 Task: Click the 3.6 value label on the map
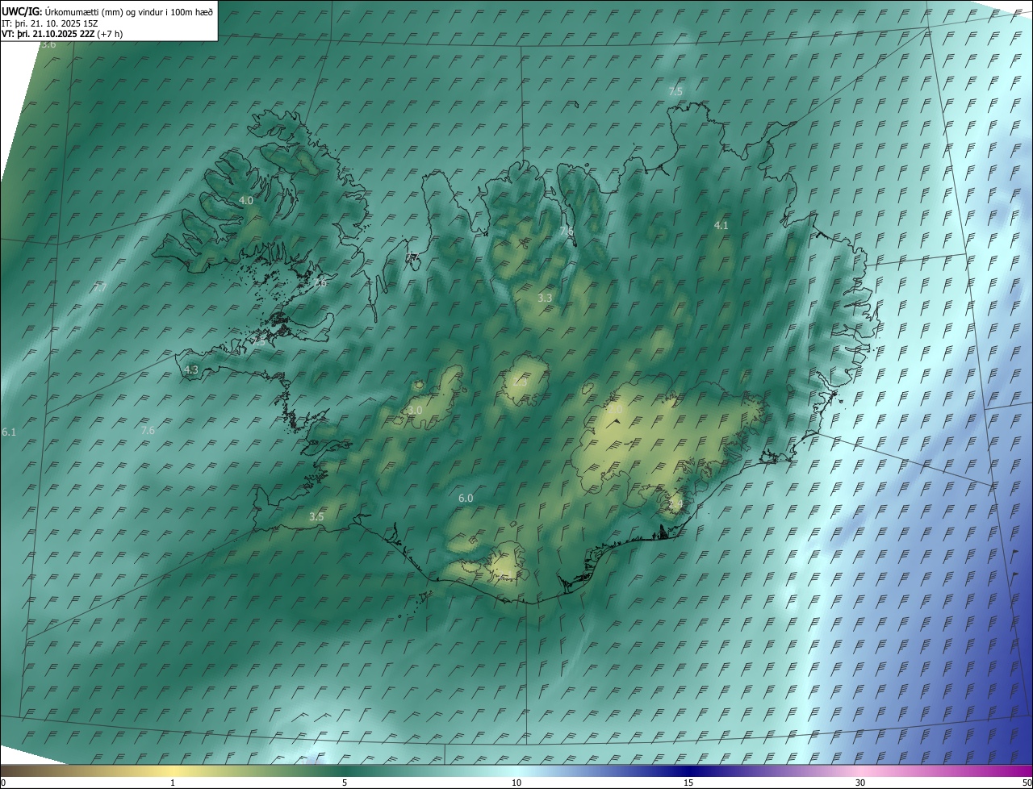(x=48, y=44)
